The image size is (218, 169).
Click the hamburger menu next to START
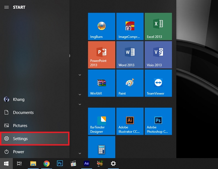(x=6, y=7)
